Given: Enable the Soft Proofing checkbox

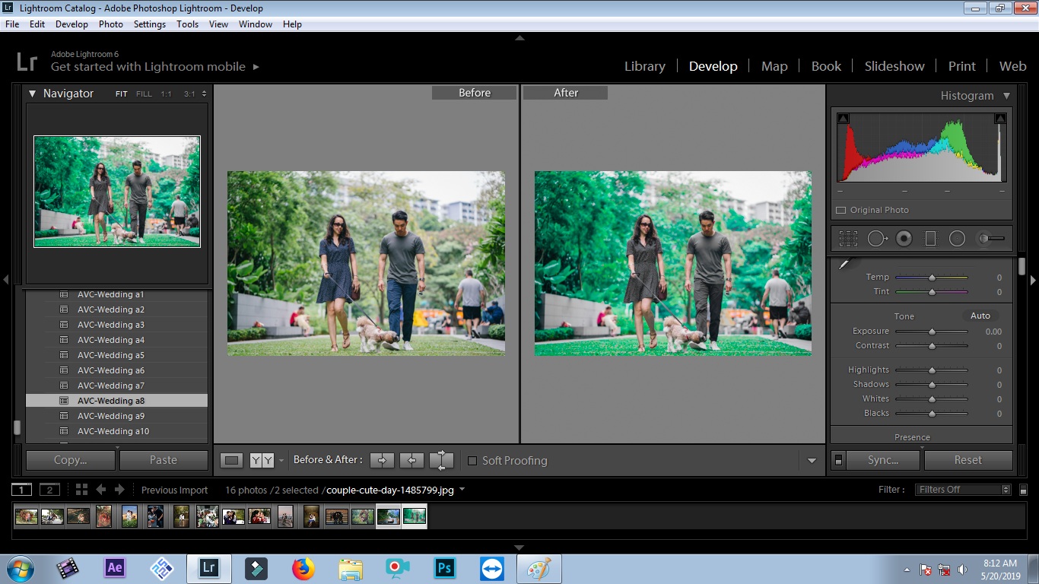Looking at the screenshot, I should [472, 461].
